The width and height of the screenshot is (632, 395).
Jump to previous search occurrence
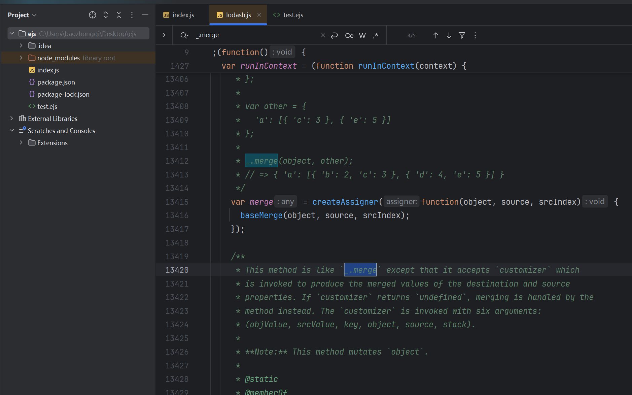(436, 35)
